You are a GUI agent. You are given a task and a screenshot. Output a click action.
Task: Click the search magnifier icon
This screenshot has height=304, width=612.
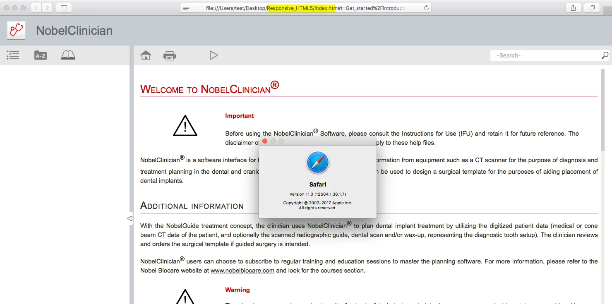pyautogui.click(x=605, y=55)
